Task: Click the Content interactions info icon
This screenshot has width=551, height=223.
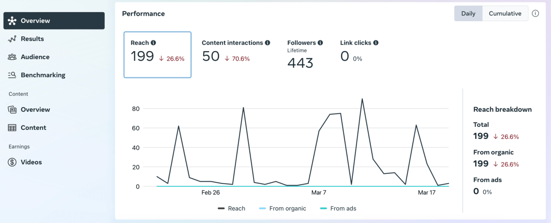Action: pyautogui.click(x=267, y=42)
